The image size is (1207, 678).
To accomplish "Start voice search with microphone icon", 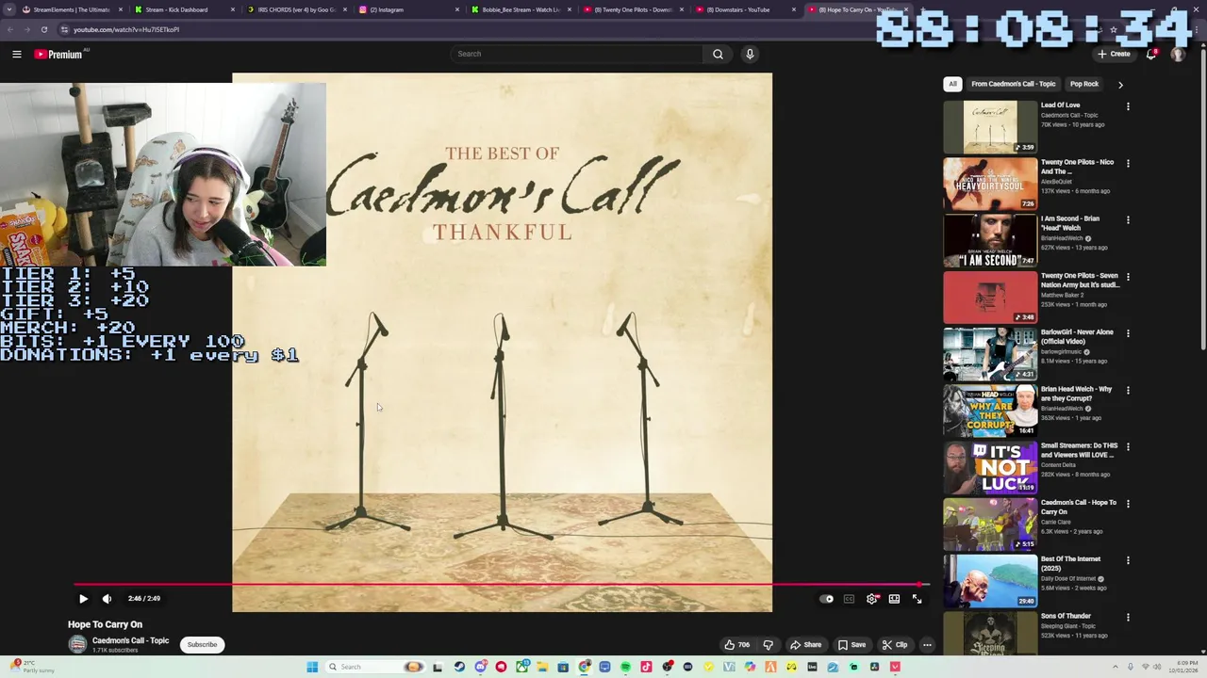I will tap(750, 54).
